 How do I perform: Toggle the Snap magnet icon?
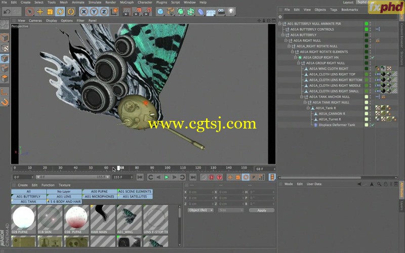pyautogui.click(x=5, y=102)
